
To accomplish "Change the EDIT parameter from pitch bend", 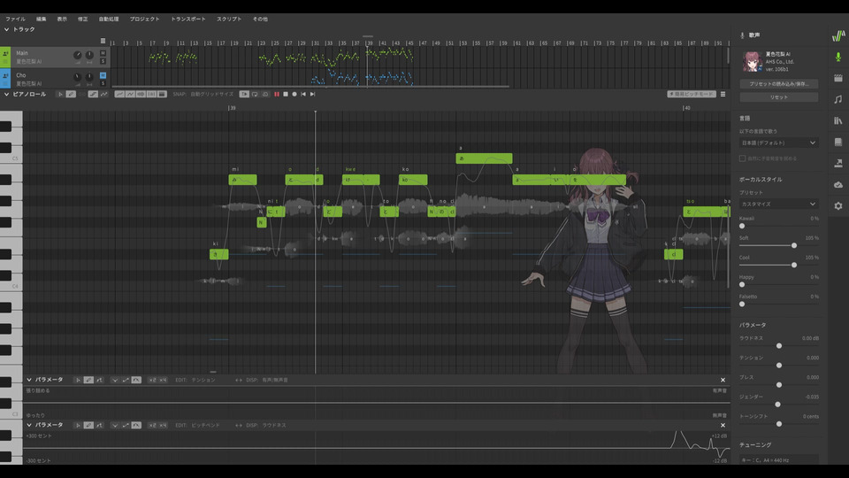I will (x=206, y=426).
